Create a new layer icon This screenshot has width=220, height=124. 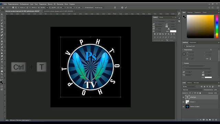tap(213, 120)
